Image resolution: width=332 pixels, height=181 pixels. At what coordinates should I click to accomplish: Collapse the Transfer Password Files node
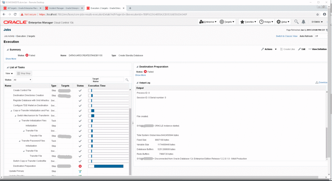click(x=19, y=141)
